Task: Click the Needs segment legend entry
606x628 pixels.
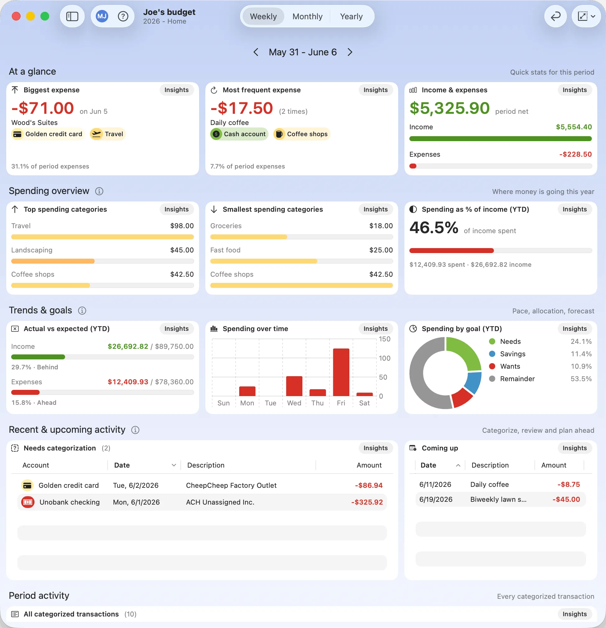Action: tap(540, 342)
